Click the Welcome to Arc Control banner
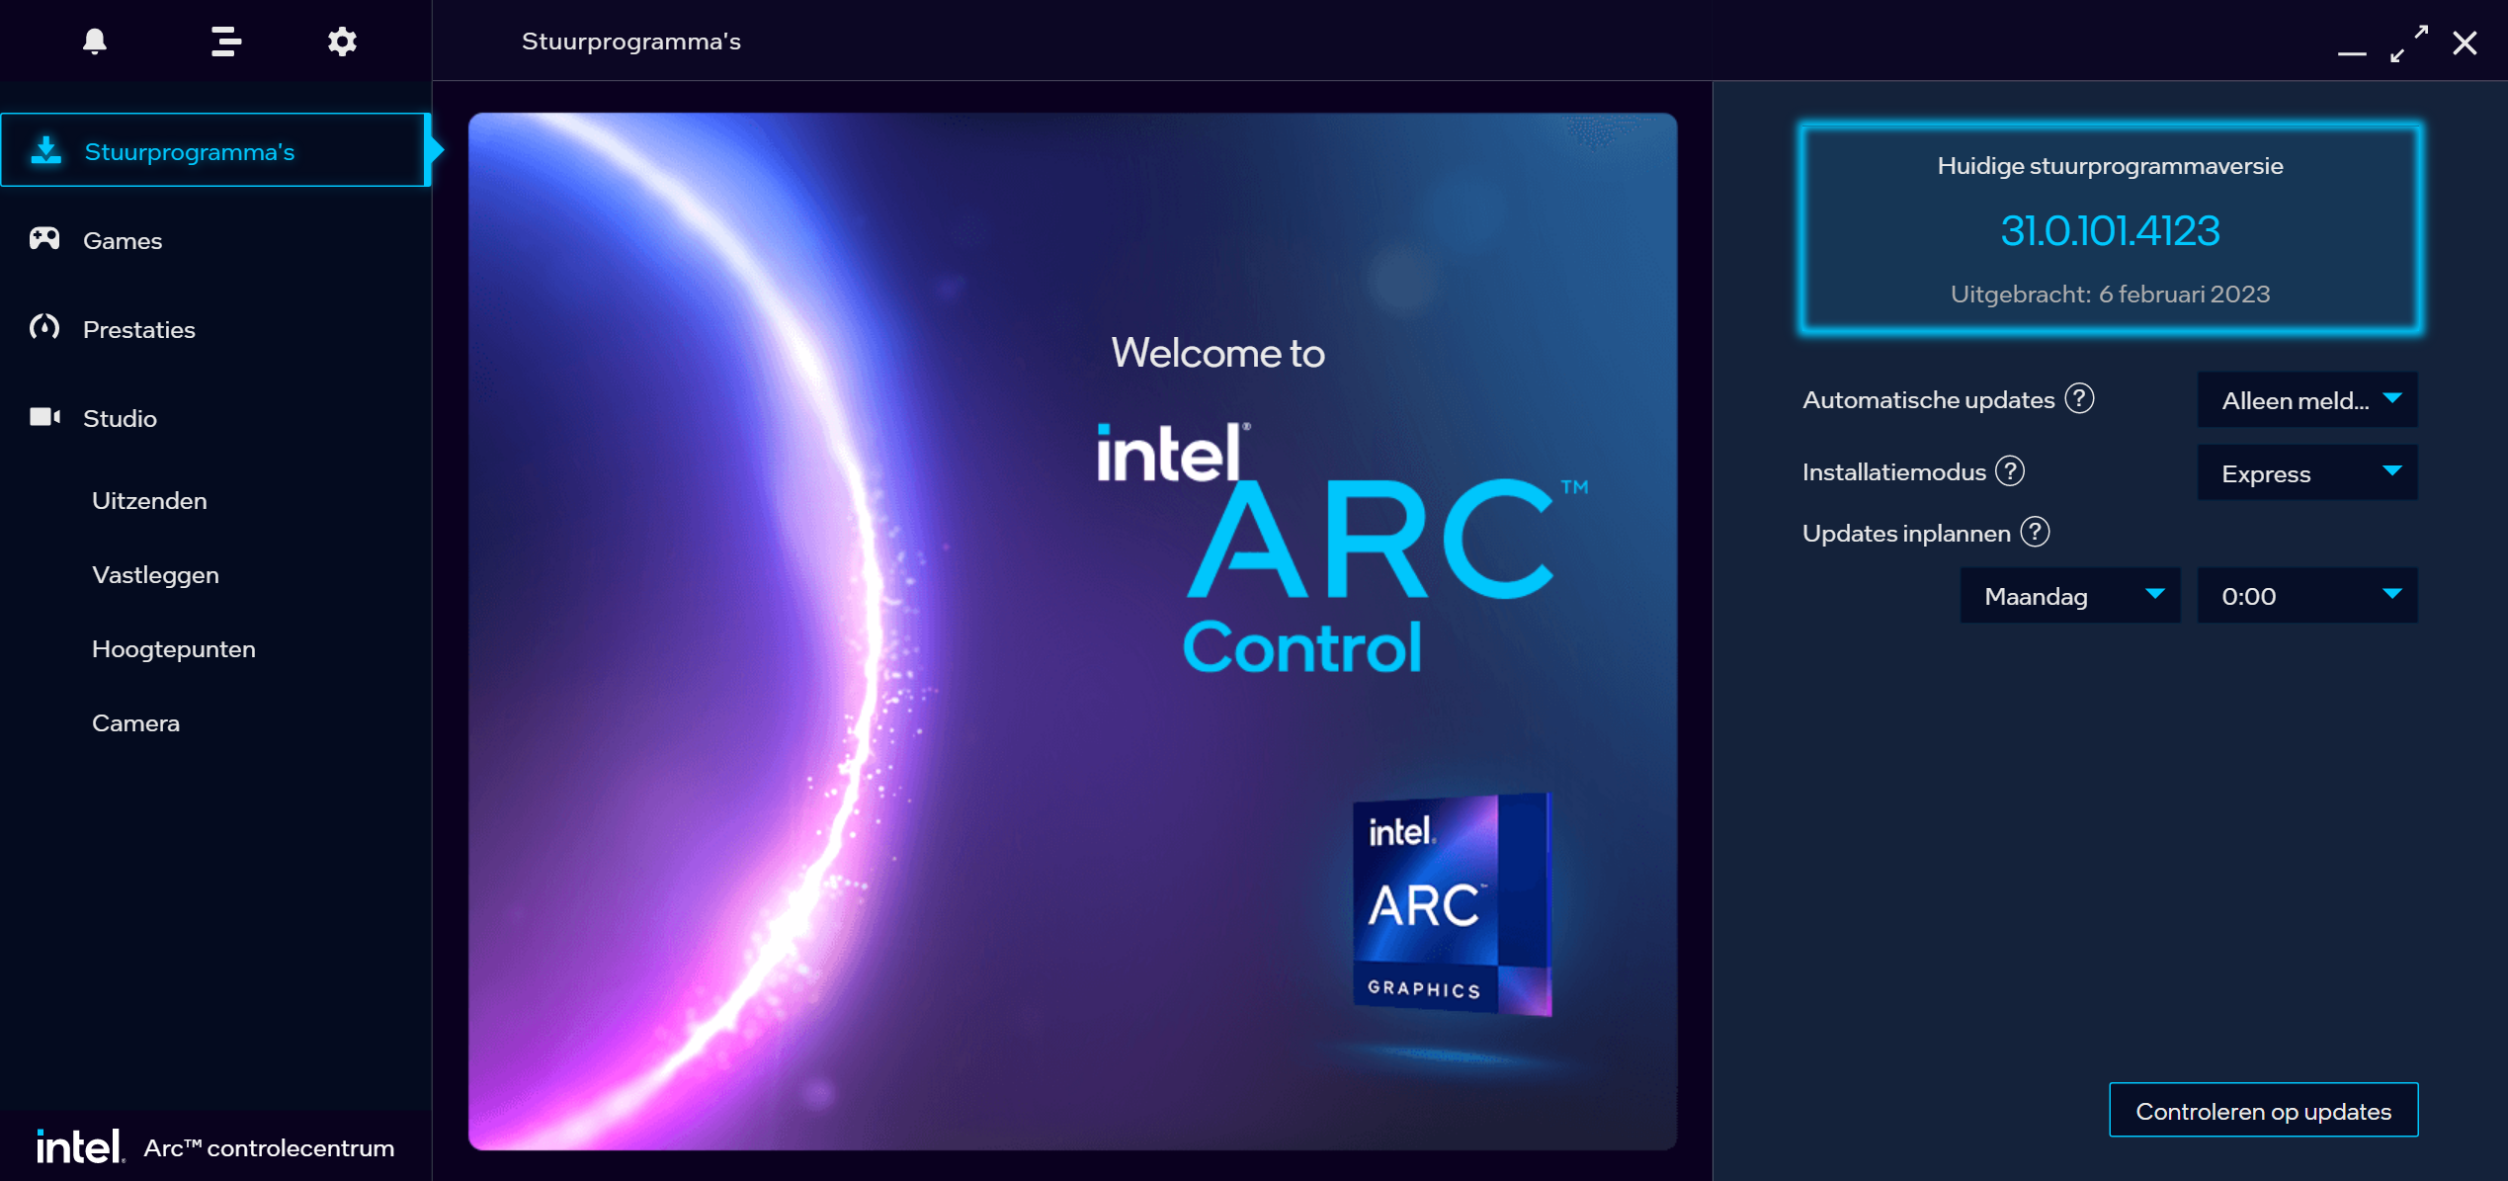The image size is (2508, 1181). click(1072, 631)
